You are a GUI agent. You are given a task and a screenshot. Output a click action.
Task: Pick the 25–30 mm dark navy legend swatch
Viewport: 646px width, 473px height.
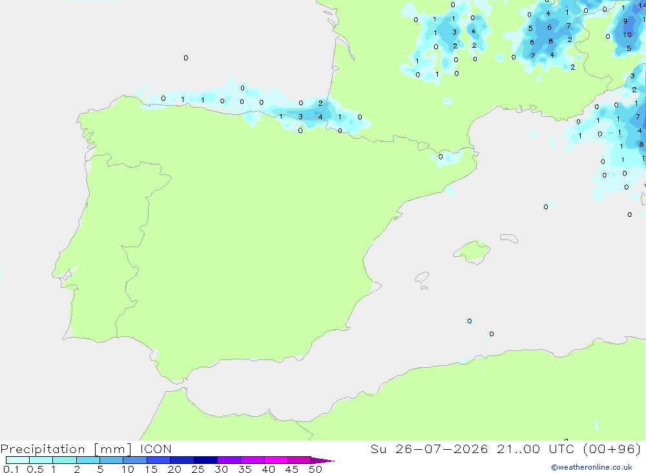[205, 460]
